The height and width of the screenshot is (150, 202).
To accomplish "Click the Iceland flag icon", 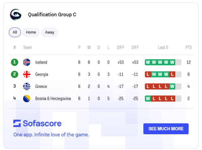I will click(27, 62).
